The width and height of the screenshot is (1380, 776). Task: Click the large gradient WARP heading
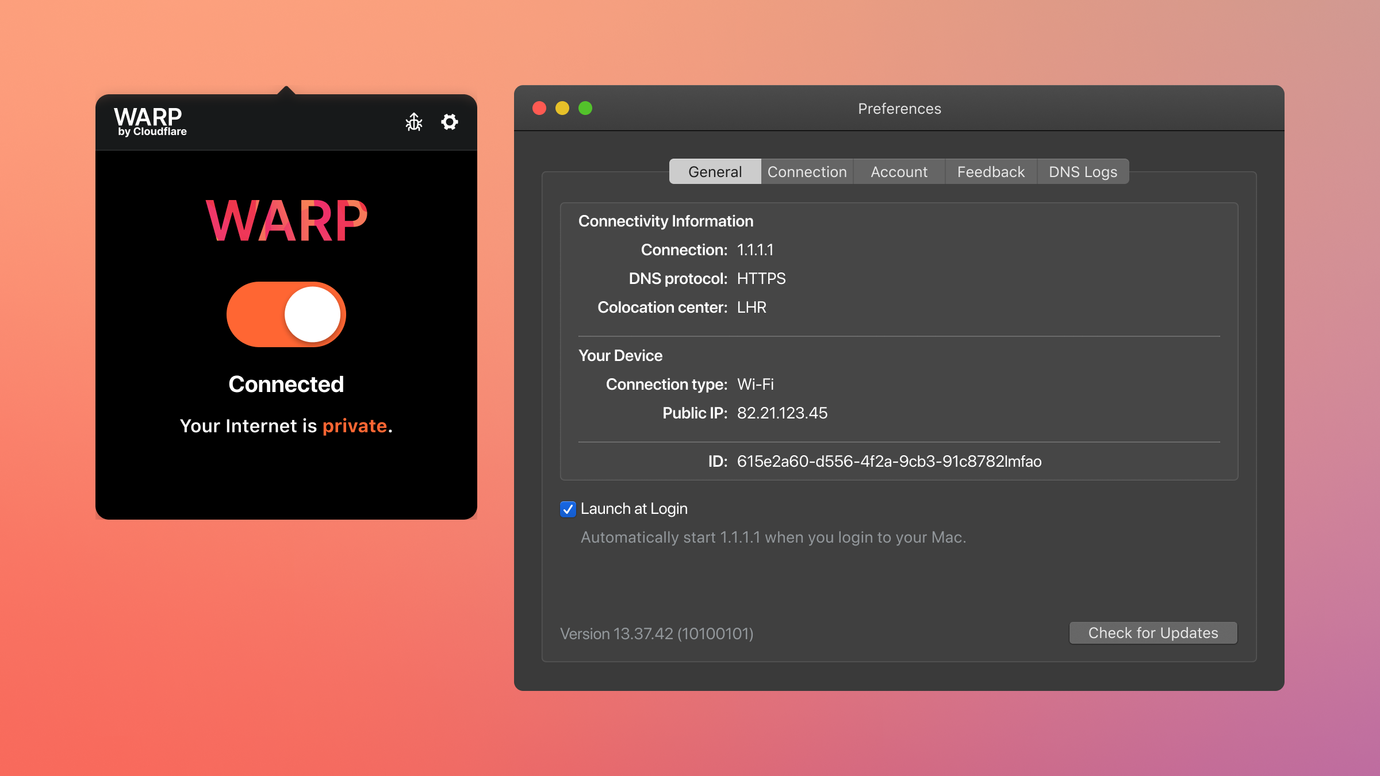pyautogui.click(x=286, y=220)
